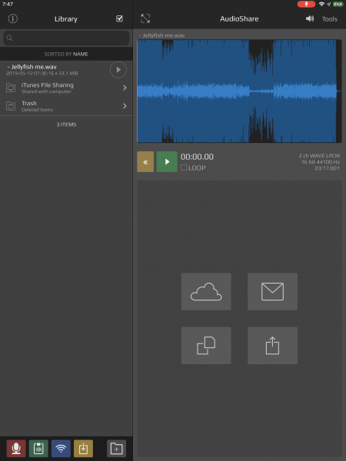Click the 7:47 clock in status bar
The image size is (346, 461).
click(x=8, y=4)
